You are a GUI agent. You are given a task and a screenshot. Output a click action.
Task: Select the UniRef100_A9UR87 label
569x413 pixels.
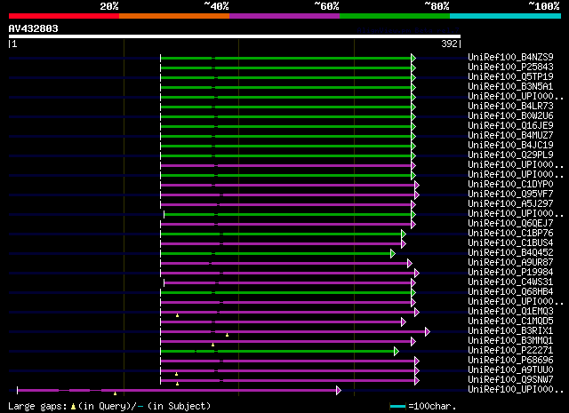(x=510, y=262)
